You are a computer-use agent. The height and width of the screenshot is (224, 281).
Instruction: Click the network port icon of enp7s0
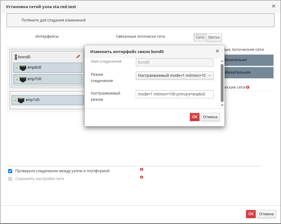[x=23, y=79]
